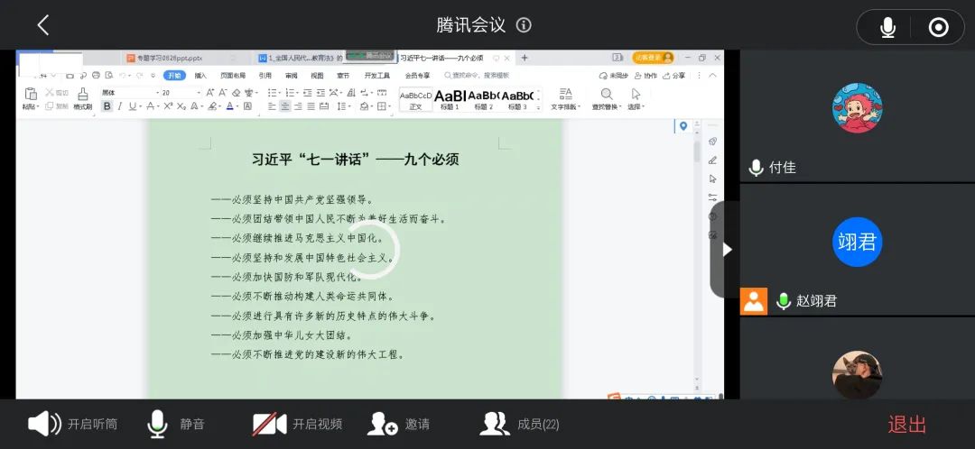
Task: Invite participants with the 邀请 icon
Action: point(383,424)
